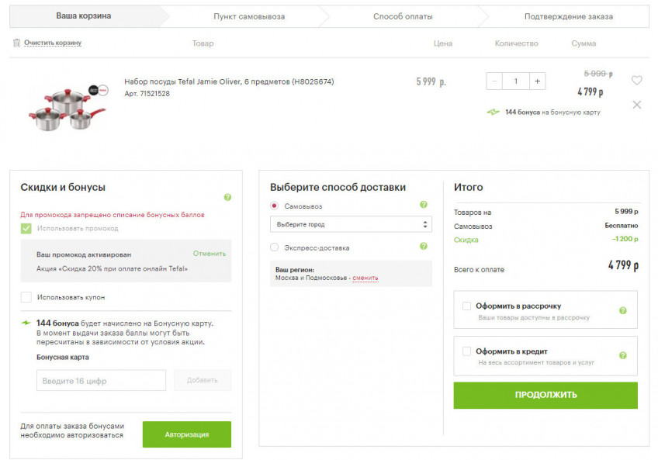
Task: Go to Пункт самовывоза step
Action: pos(249,16)
